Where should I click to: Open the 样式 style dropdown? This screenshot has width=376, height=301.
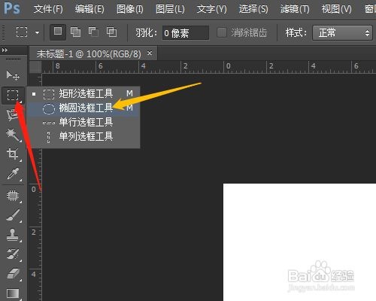(342, 32)
